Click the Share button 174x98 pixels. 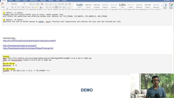(167, 1)
